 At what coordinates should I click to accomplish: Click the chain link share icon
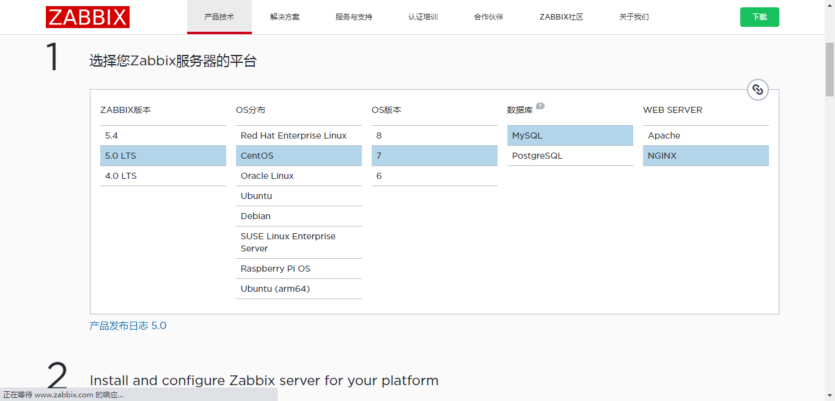click(758, 90)
